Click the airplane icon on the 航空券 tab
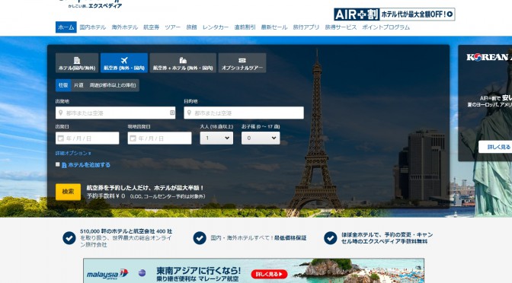 124,60
